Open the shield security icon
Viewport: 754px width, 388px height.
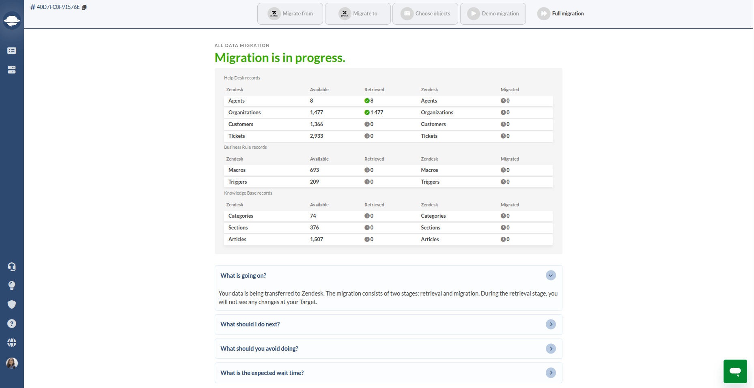tap(12, 304)
